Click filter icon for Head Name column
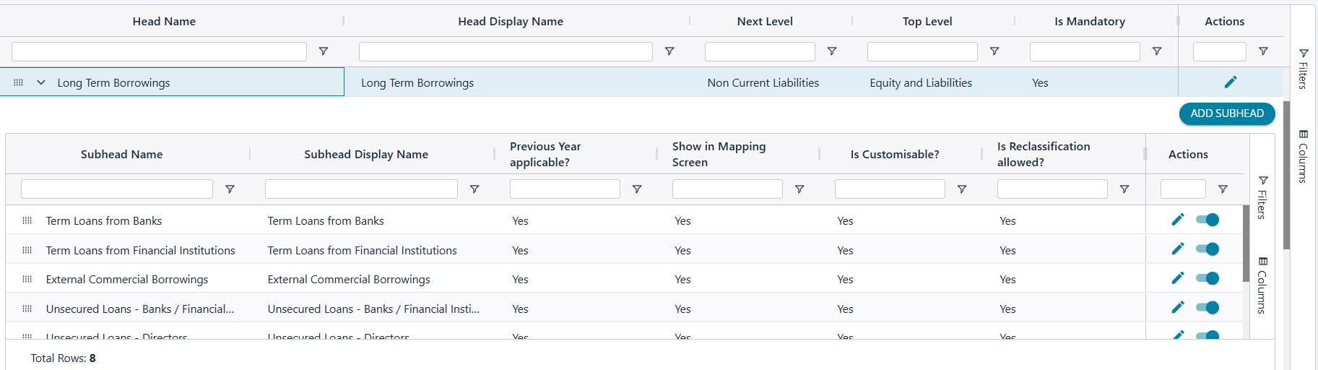1318x370 pixels. pyautogui.click(x=324, y=51)
